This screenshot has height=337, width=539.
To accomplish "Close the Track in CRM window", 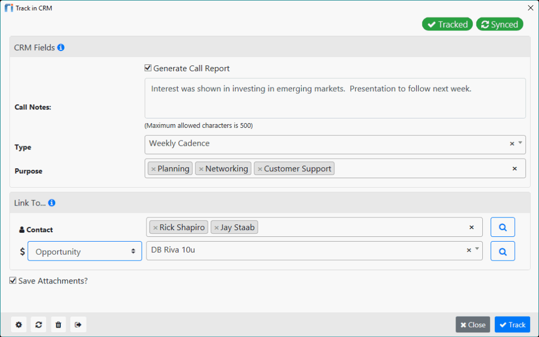I will click(531, 8).
